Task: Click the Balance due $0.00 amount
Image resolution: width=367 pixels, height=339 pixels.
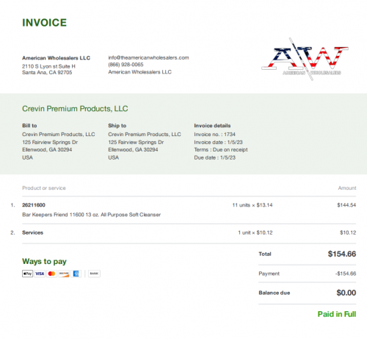Action: click(x=346, y=293)
